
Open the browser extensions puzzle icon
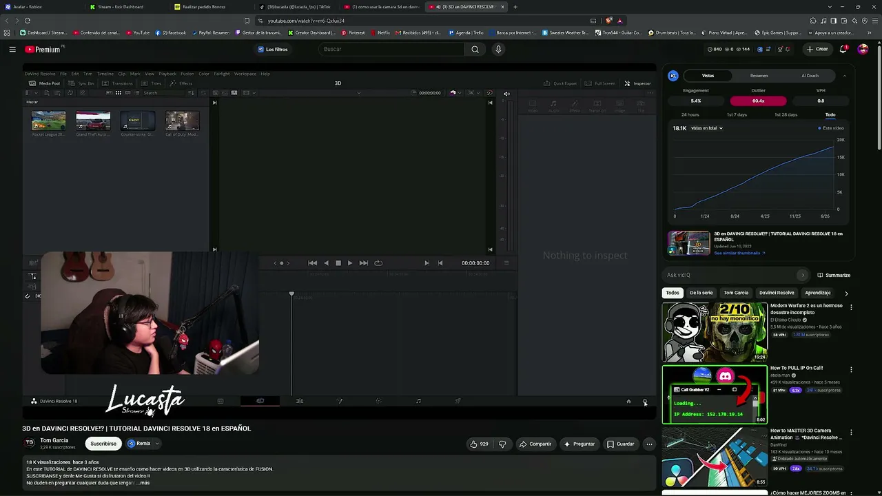[814, 21]
